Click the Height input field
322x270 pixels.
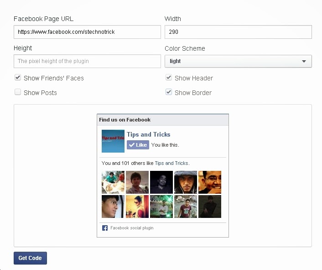(87, 61)
